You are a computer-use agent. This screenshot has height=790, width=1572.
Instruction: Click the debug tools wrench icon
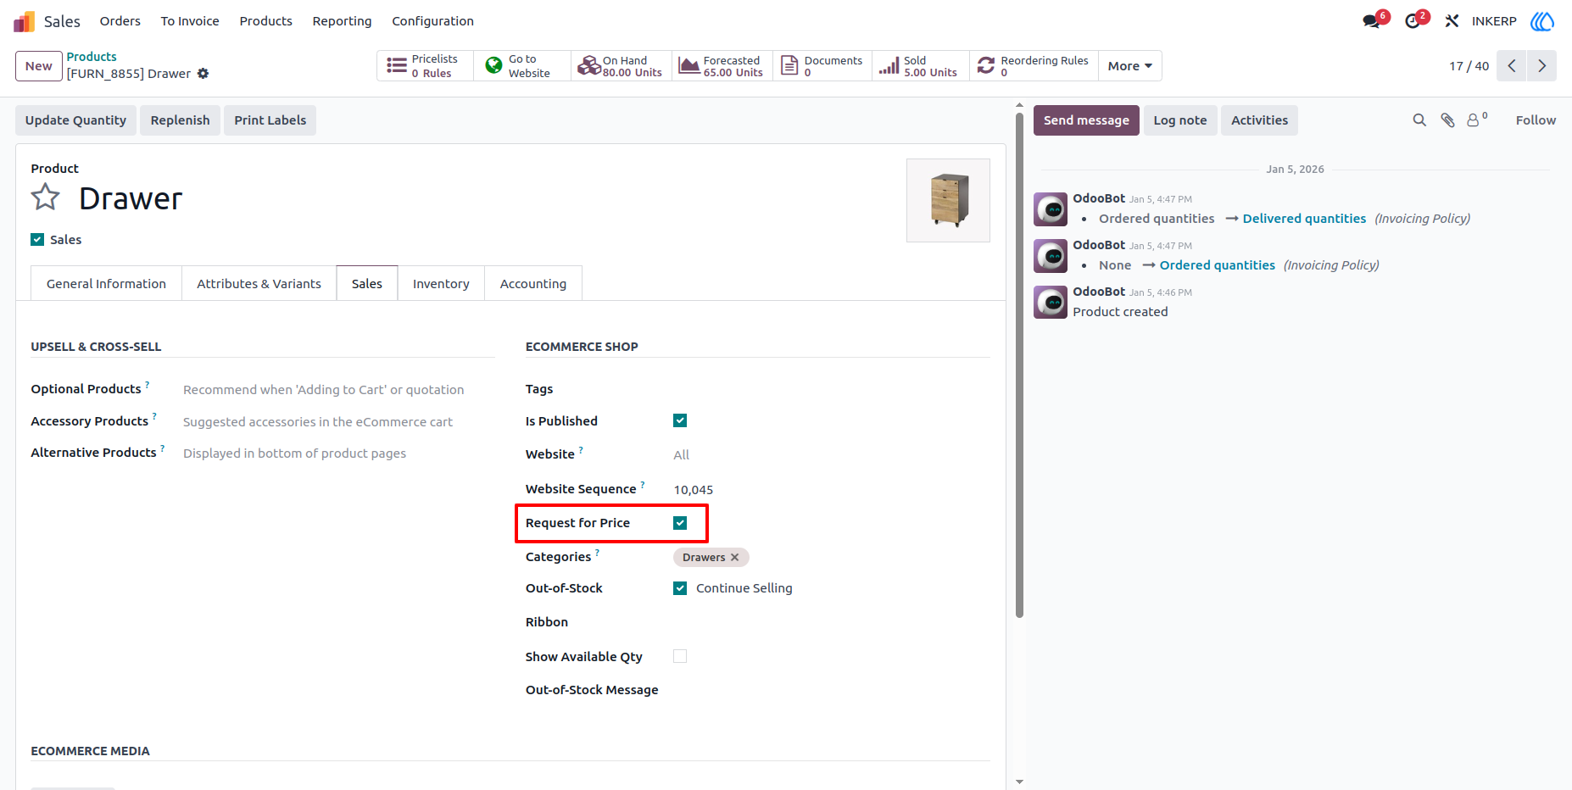click(x=1452, y=21)
